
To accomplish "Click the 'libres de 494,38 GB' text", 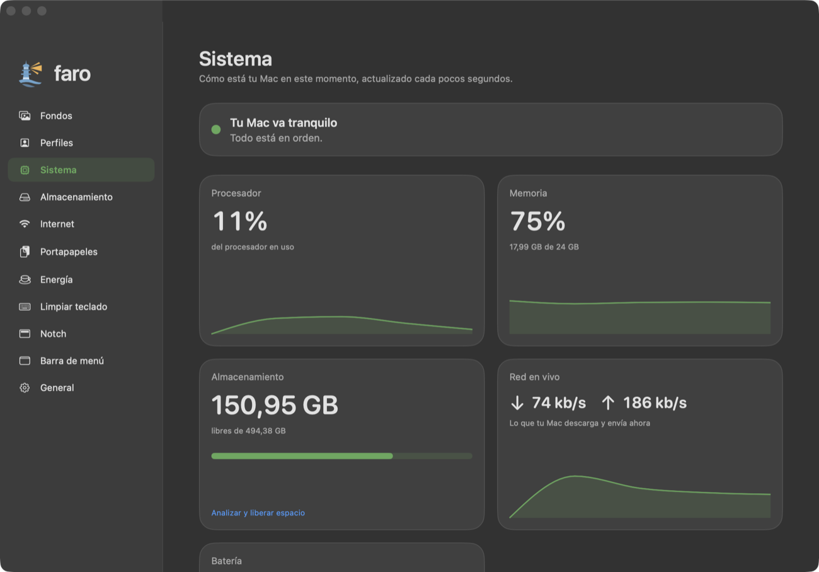I will 249,431.
